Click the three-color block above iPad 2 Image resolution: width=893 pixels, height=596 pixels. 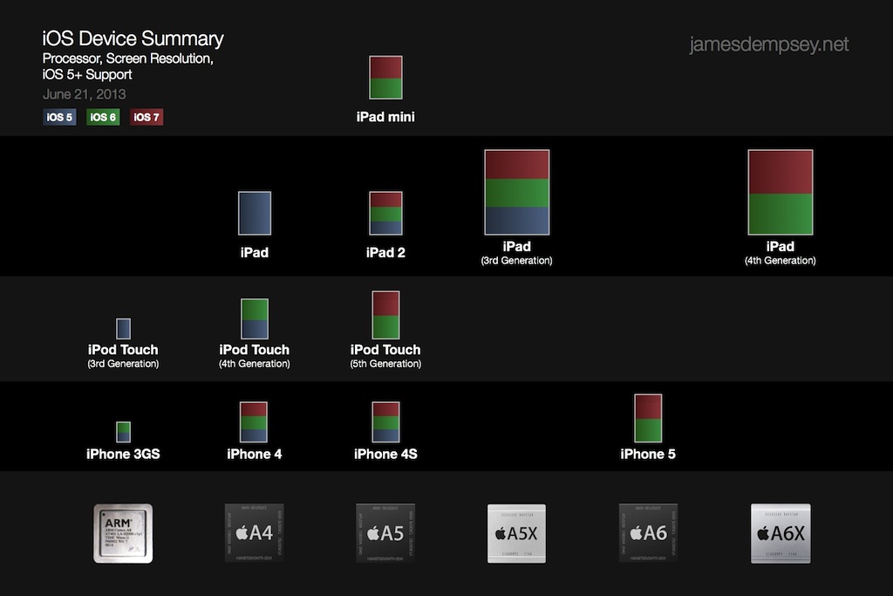(385, 213)
